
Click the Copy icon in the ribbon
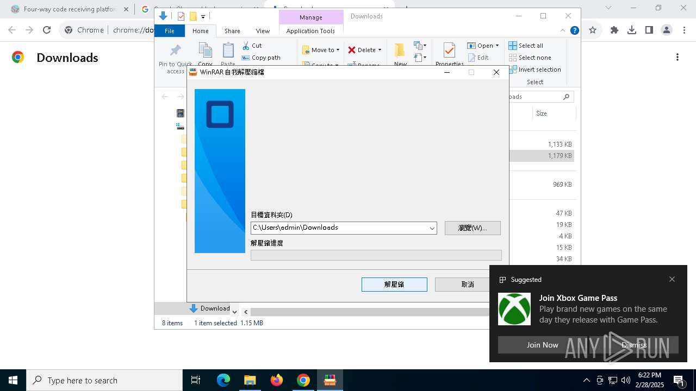pos(206,51)
